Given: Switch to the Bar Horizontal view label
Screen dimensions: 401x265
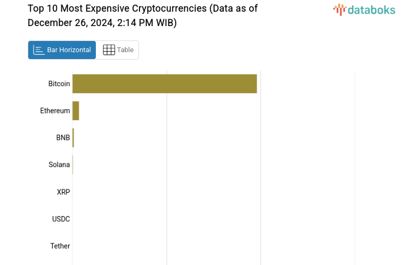Looking at the screenshot, I should pyautogui.click(x=69, y=50).
